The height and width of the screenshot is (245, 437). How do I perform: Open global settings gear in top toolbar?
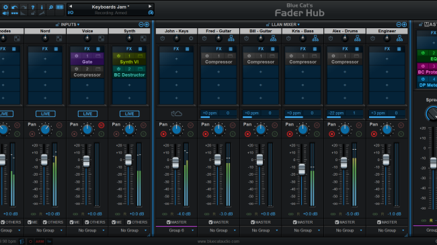click(x=5, y=7)
